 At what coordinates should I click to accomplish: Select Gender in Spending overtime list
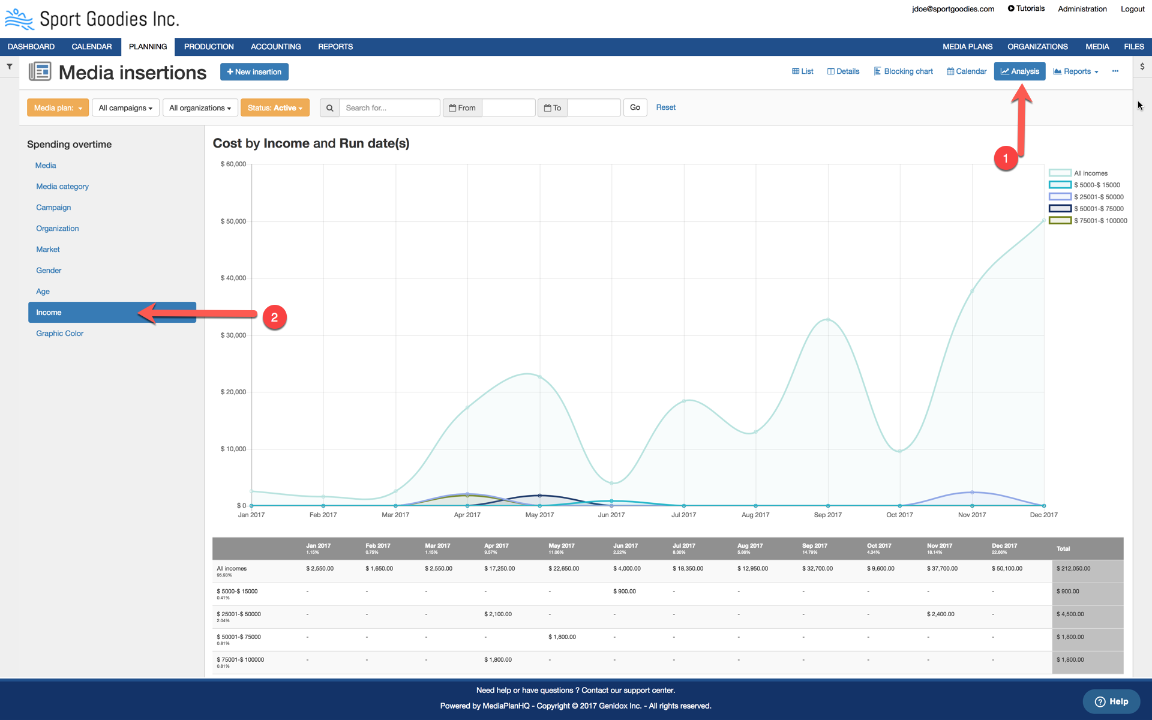(x=49, y=271)
